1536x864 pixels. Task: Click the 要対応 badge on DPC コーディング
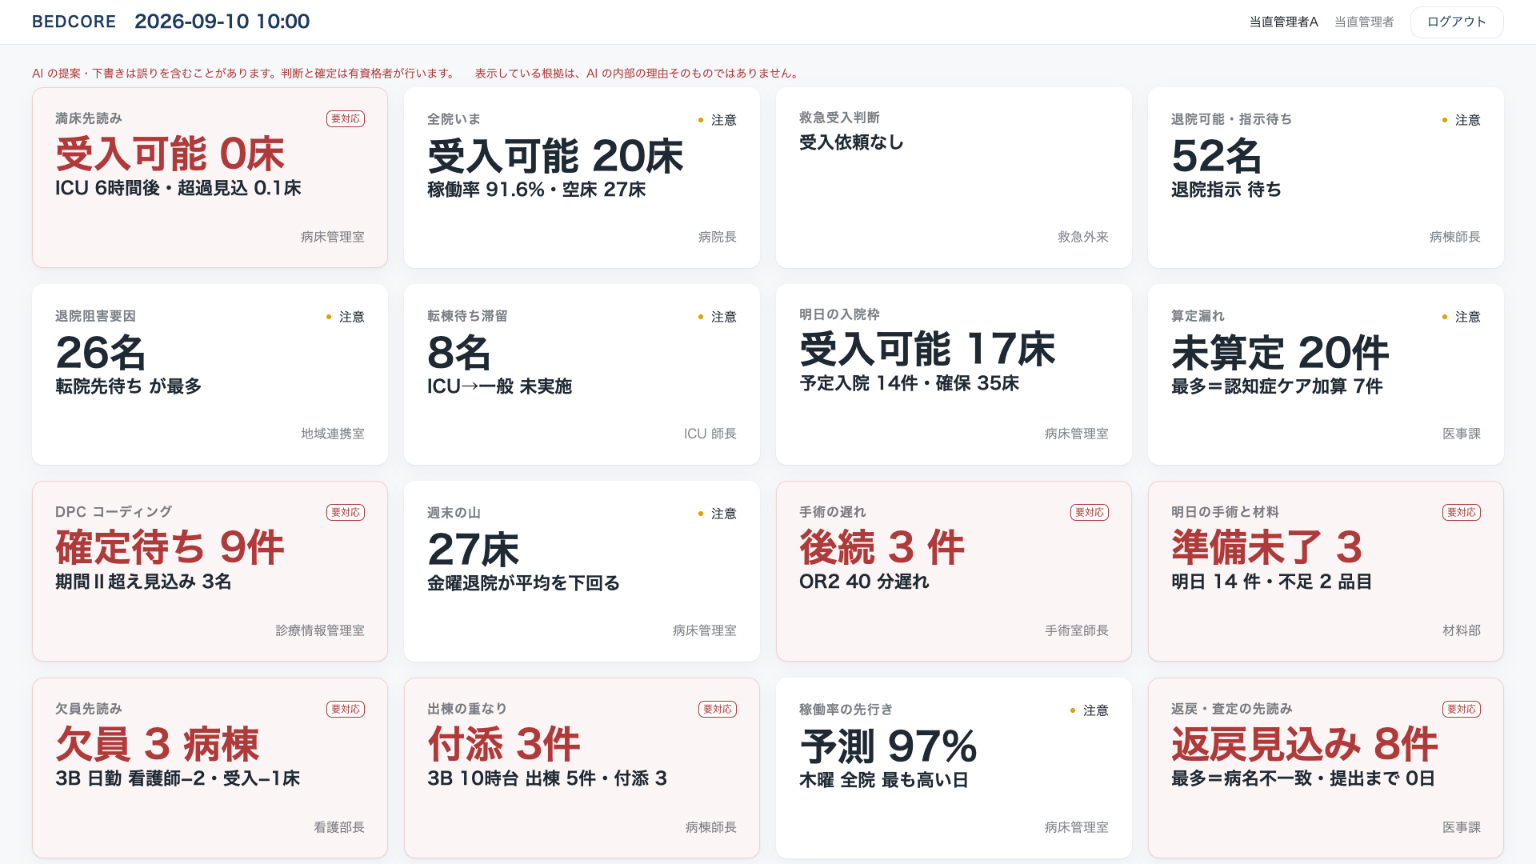(346, 512)
